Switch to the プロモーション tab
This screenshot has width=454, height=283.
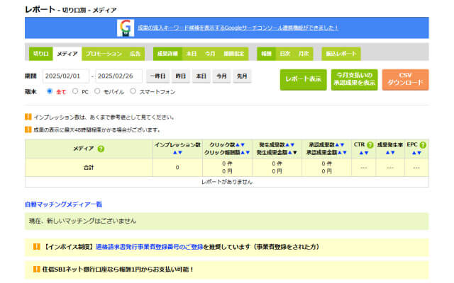point(104,54)
